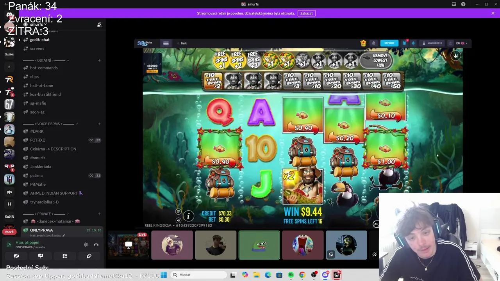Add a channel to the OSTATNÍ category
The image size is (500, 281).
coord(99,60)
